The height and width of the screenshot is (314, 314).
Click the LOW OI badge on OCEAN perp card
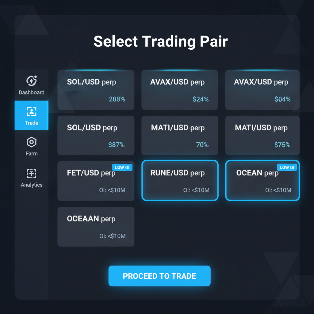point(287,167)
